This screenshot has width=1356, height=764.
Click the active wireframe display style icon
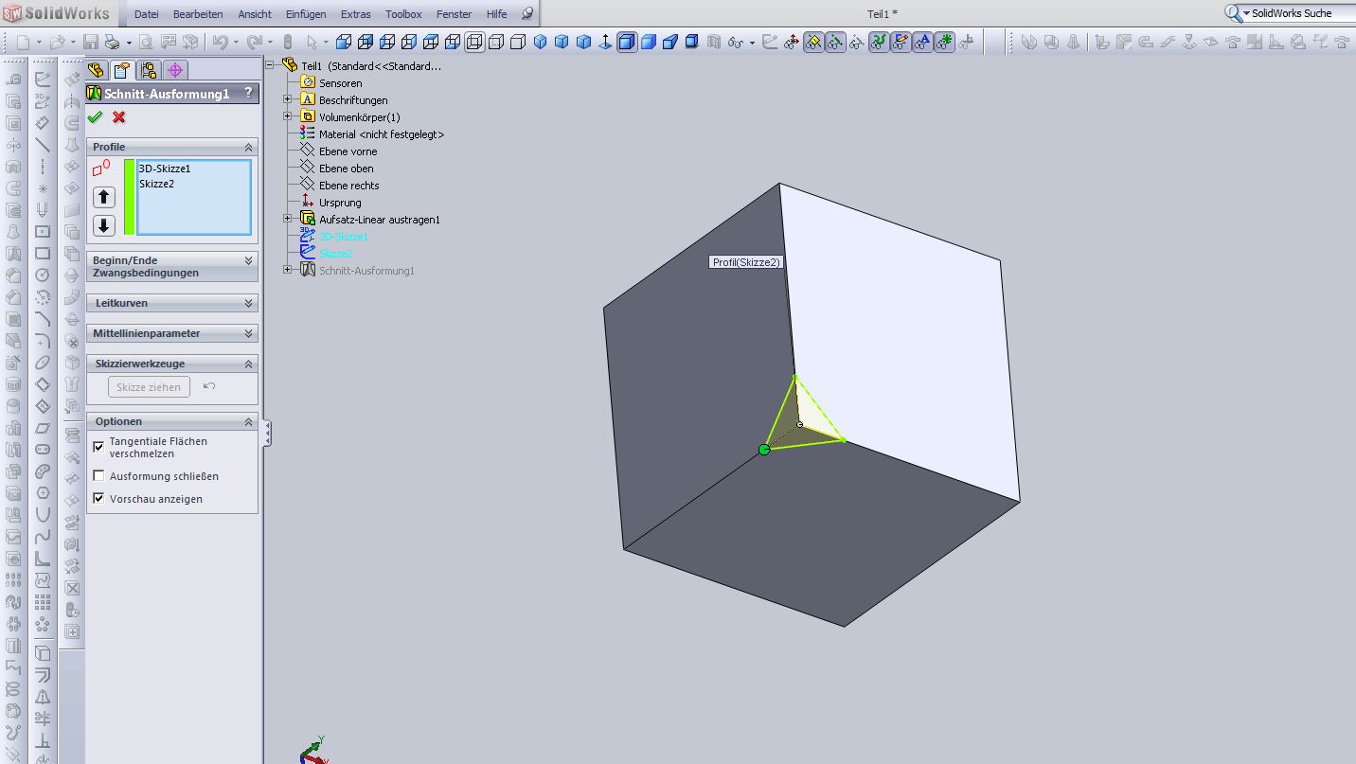[474, 42]
